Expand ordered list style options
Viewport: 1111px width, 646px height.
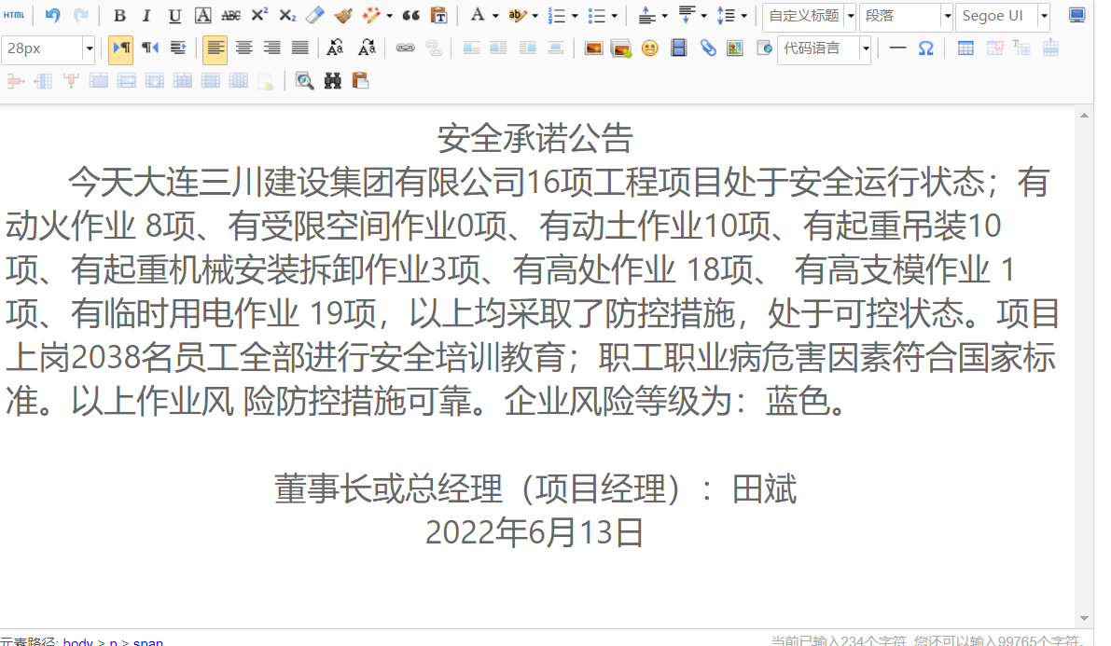575,16
